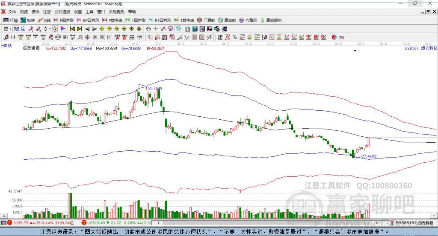The image size is (438, 236).
Task: Click the 赢家轮 circular icon
Action: point(220,20)
